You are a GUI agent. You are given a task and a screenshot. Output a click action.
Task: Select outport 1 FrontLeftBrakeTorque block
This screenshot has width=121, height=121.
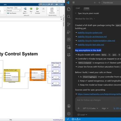(56, 65)
